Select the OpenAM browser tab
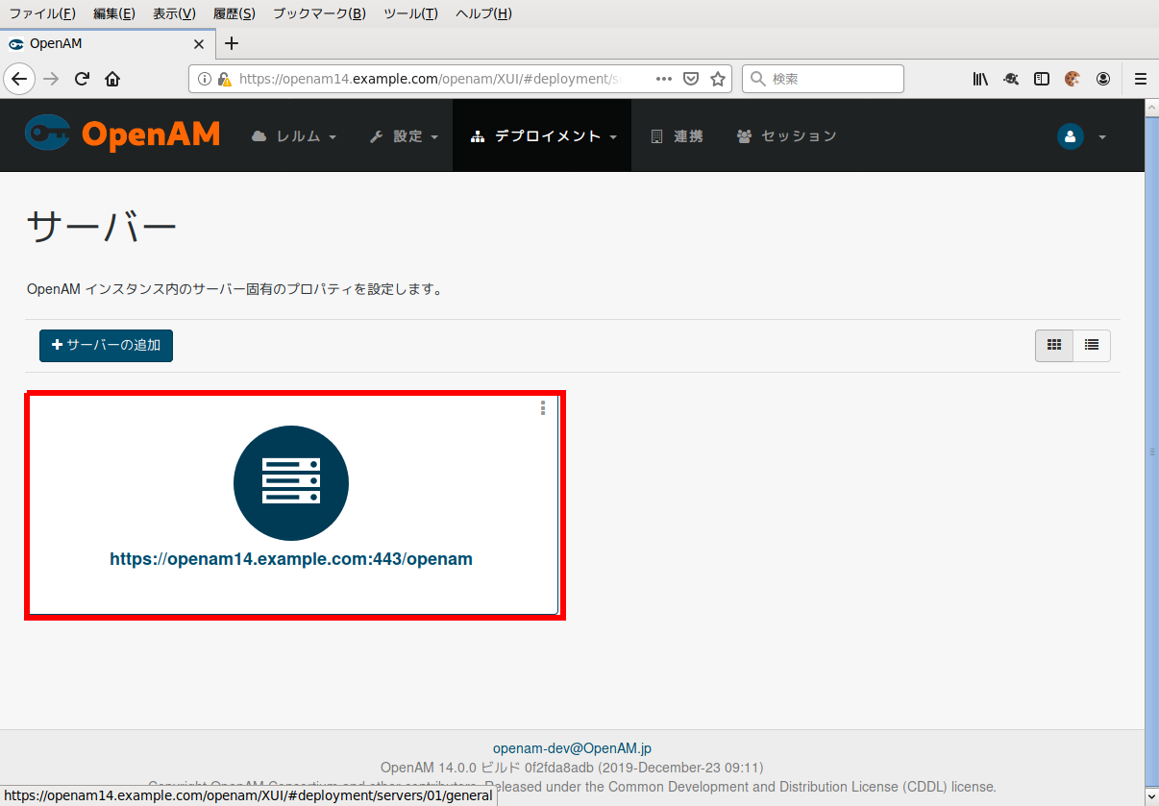The height and width of the screenshot is (806, 1159). 96,43
